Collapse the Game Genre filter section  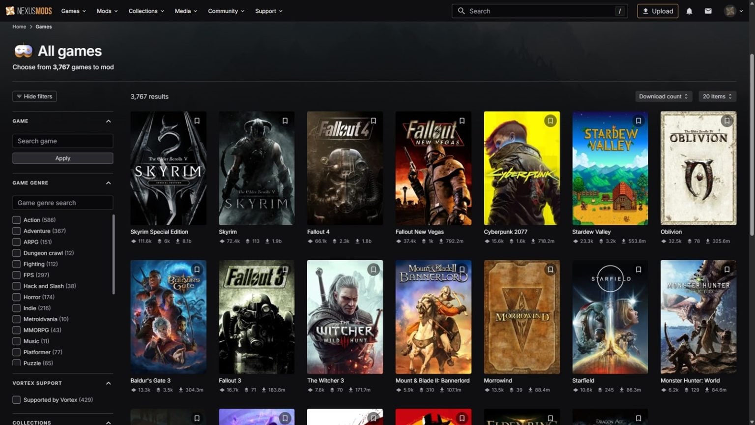click(108, 183)
